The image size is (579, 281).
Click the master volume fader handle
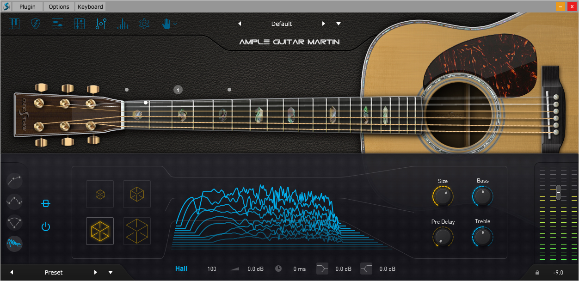(559, 192)
